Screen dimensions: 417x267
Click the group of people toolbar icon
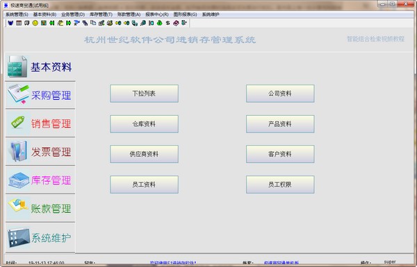(110, 23)
